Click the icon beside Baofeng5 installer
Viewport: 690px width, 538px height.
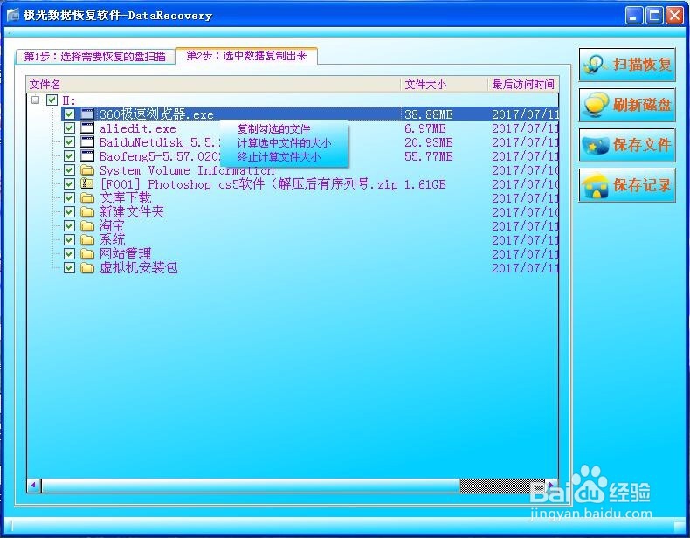(87, 155)
